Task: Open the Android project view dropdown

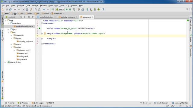Action: tap(12, 17)
